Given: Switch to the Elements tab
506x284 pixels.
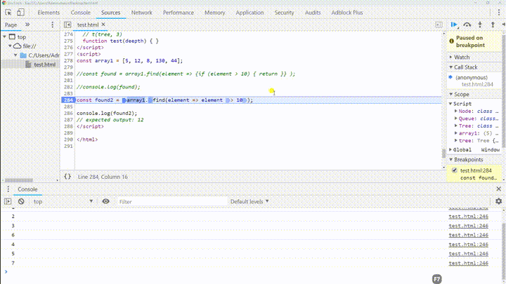Looking at the screenshot, I should pos(48,13).
